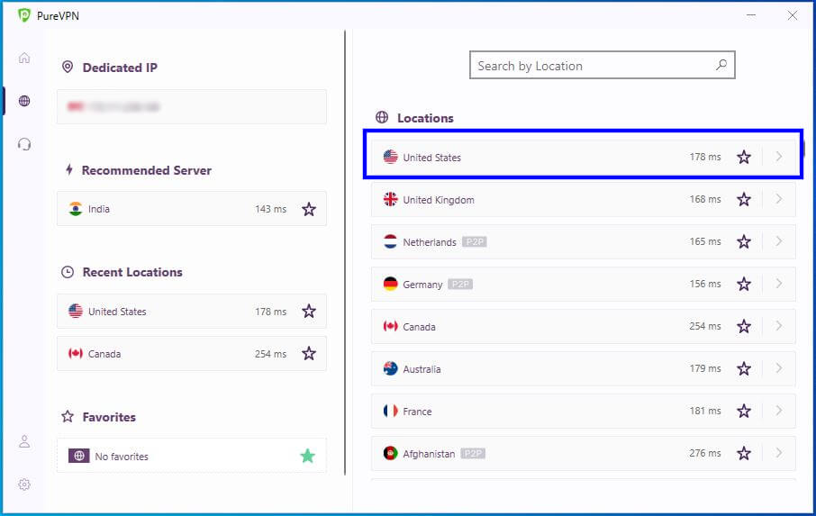
Task: Star Canada in the Locations list
Action: tap(744, 326)
